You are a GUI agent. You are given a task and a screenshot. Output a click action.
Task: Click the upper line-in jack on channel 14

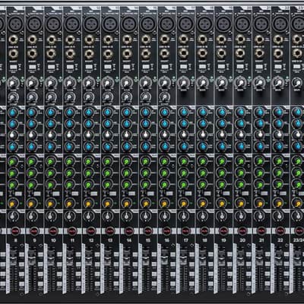127,40
